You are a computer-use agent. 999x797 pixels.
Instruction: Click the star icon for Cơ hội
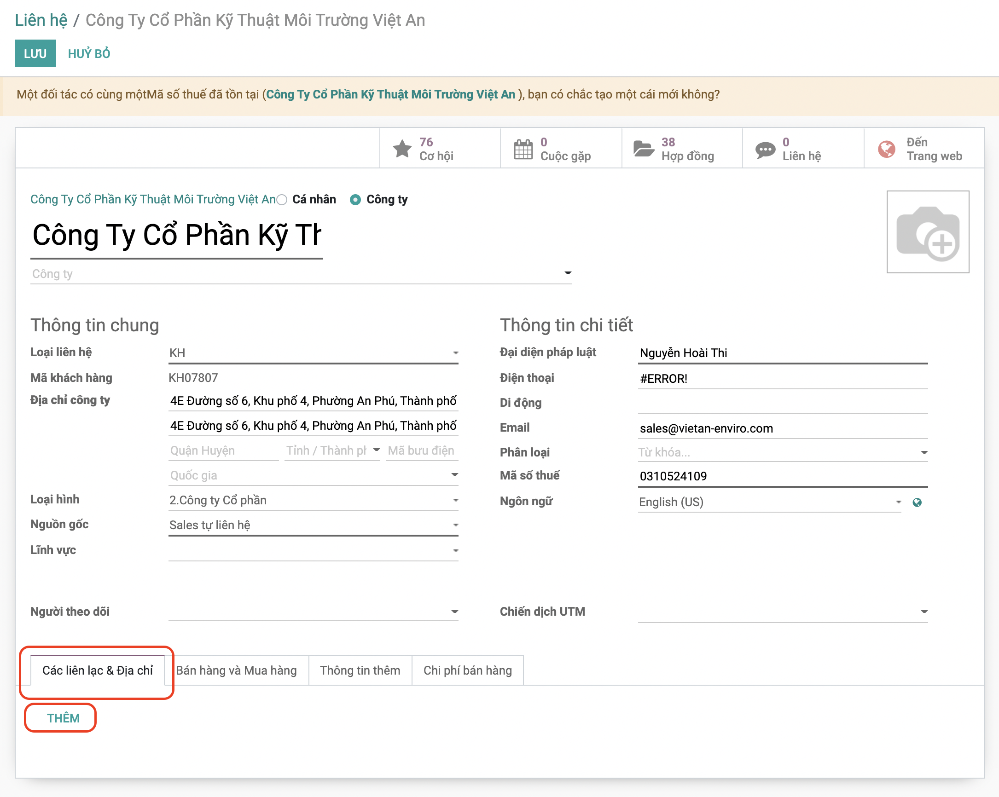[x=402, y=149]
